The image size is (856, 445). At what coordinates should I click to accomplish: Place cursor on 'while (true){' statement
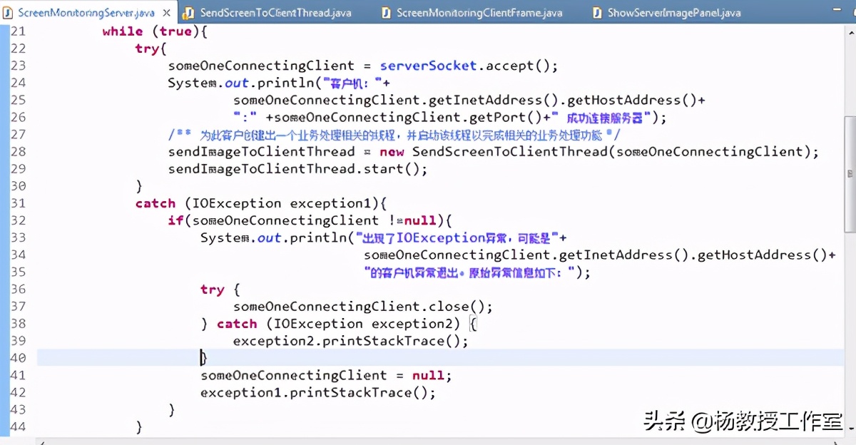click(x=155, y=31)
